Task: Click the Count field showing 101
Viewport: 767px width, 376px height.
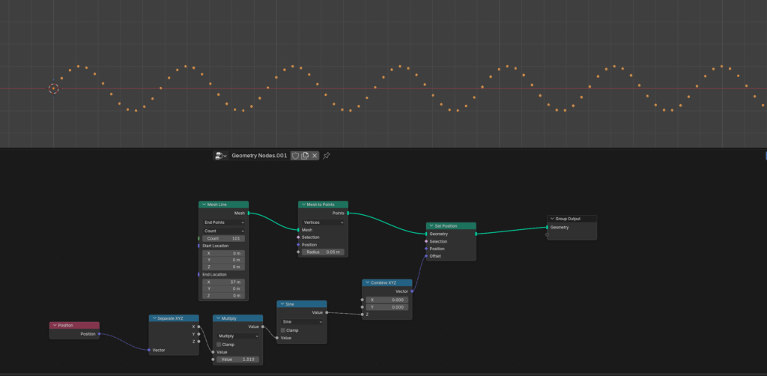Action: point(223,238)
